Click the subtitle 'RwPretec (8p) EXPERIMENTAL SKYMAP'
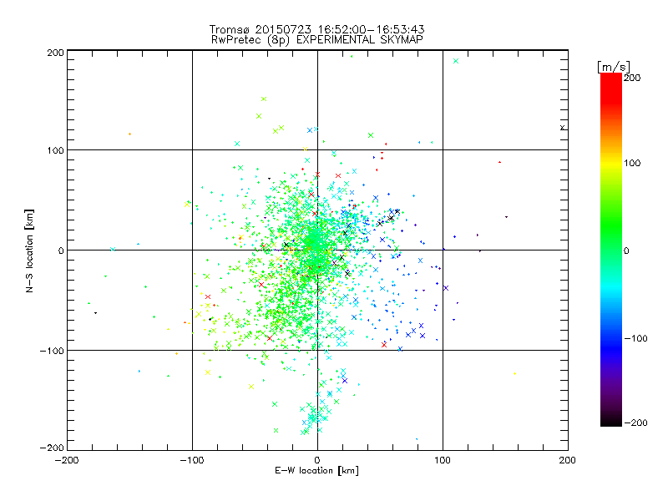Viewport: 668px width, 501px height. 316,40
